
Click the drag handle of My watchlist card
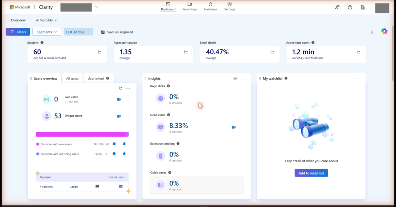(x=260, y=78)
